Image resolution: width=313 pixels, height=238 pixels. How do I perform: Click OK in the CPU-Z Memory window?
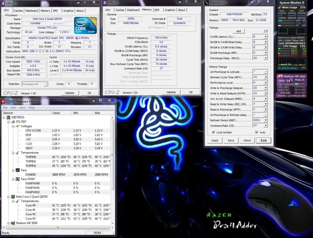191,92
